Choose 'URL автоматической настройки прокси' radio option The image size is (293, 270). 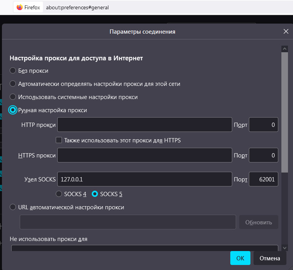(x=13, y=207)
